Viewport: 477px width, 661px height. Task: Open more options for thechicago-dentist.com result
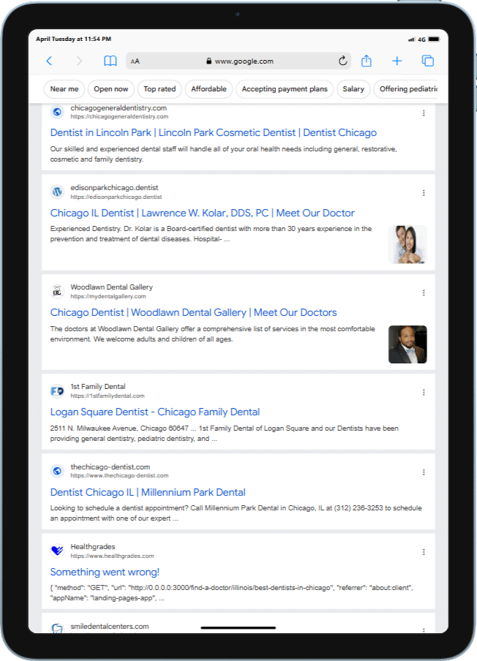click(x=424, y=472)
